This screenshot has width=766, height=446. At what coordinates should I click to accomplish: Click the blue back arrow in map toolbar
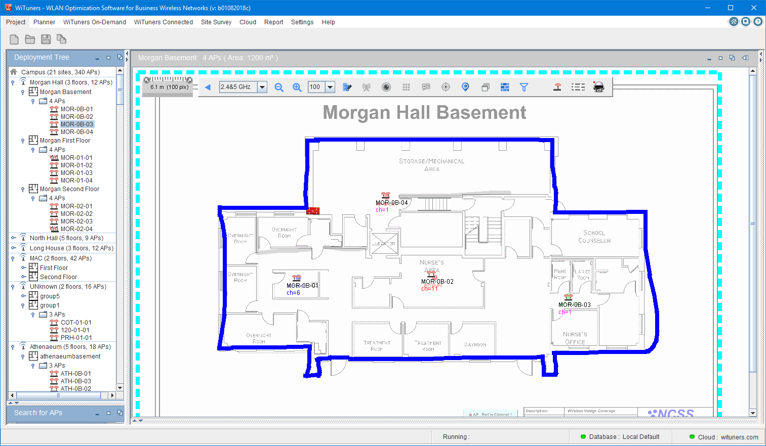208,87
